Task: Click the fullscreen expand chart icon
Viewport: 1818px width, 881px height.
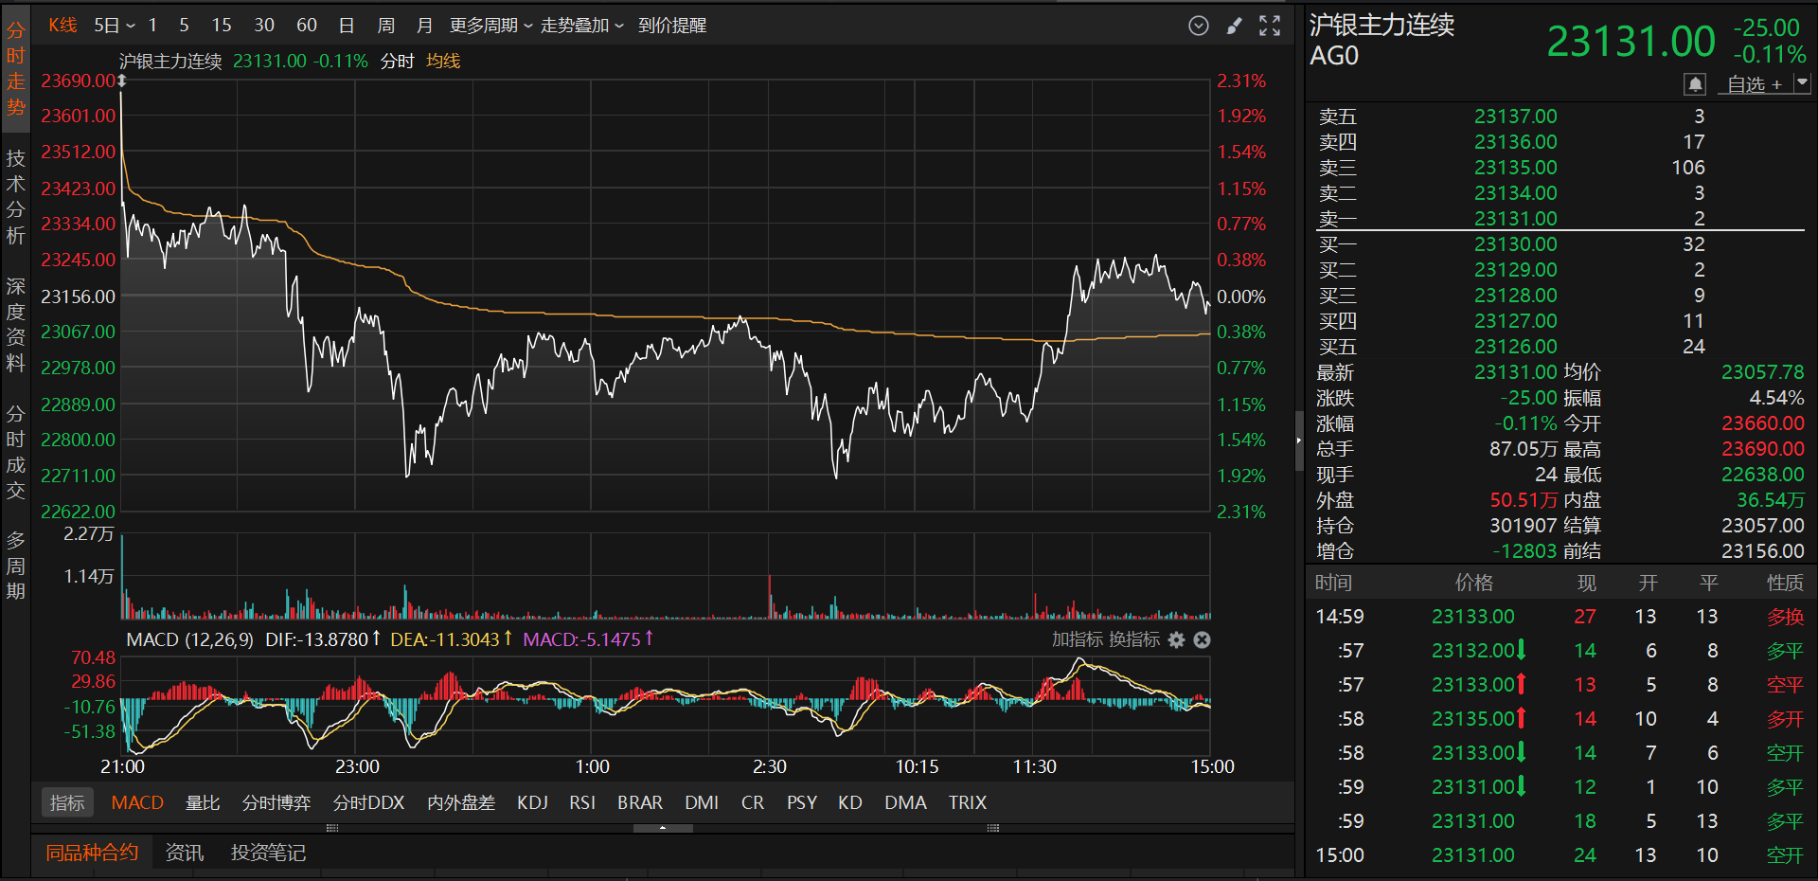Action: click(x=1270, y=26)
